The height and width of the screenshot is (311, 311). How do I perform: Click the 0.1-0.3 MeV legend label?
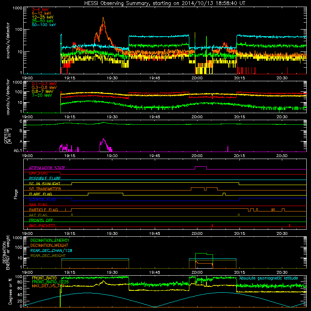(x=44, y=84)
